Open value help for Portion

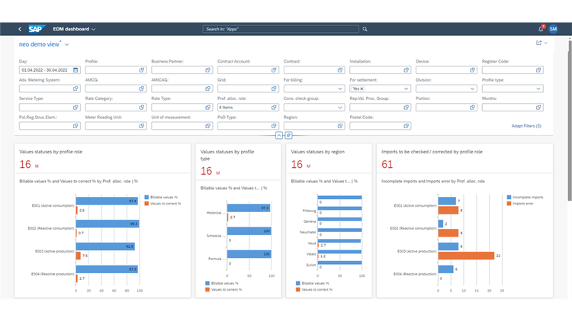click(x=472, y=108)
